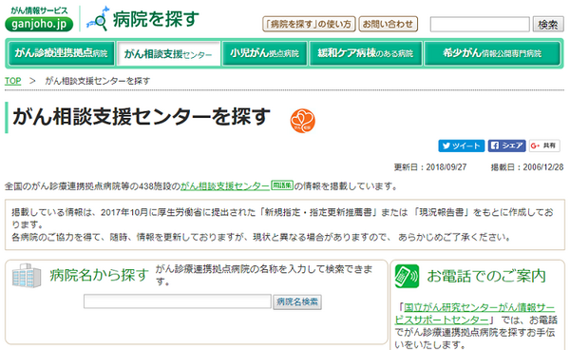
Task: Click the hospital building icon
Action: tap(27, 276)
